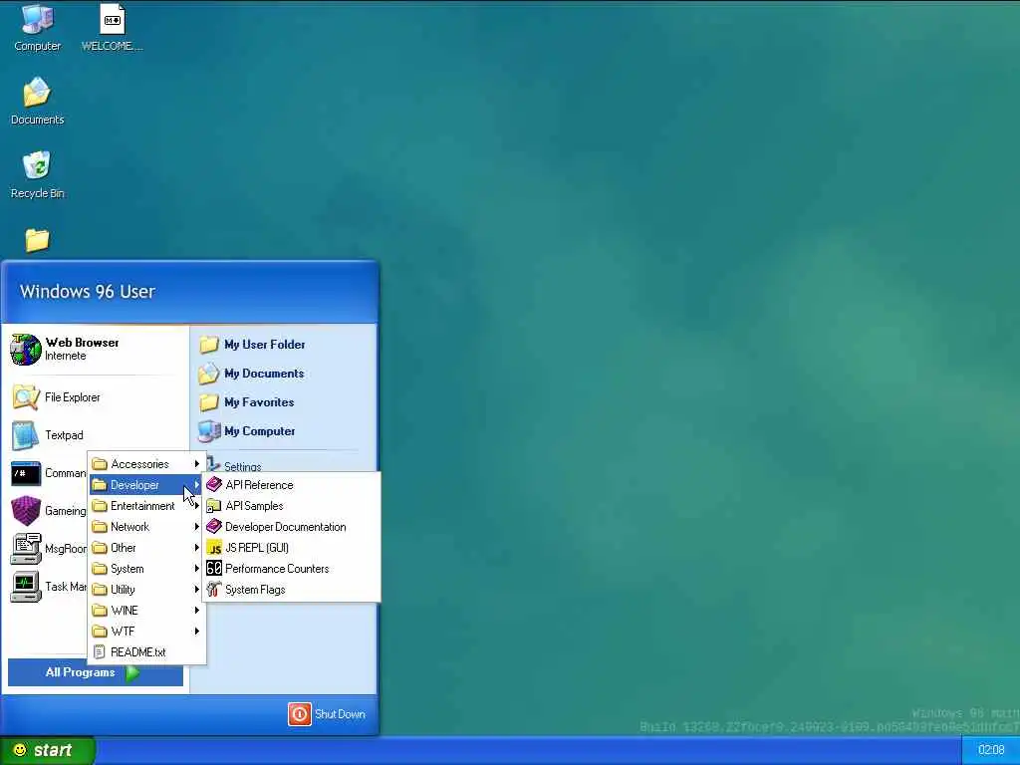
Task: Launch Developer Documentation book icon
Action: pyautogui.click(x=214, y=526)
